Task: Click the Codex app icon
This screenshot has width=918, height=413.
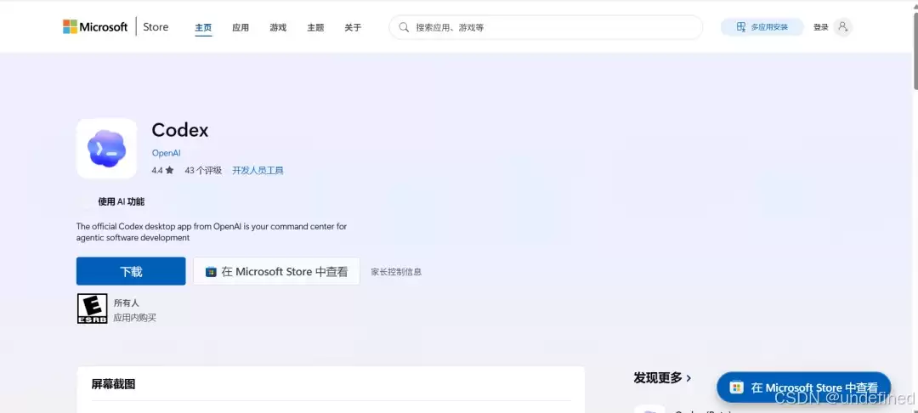Action: coord(106,149)
